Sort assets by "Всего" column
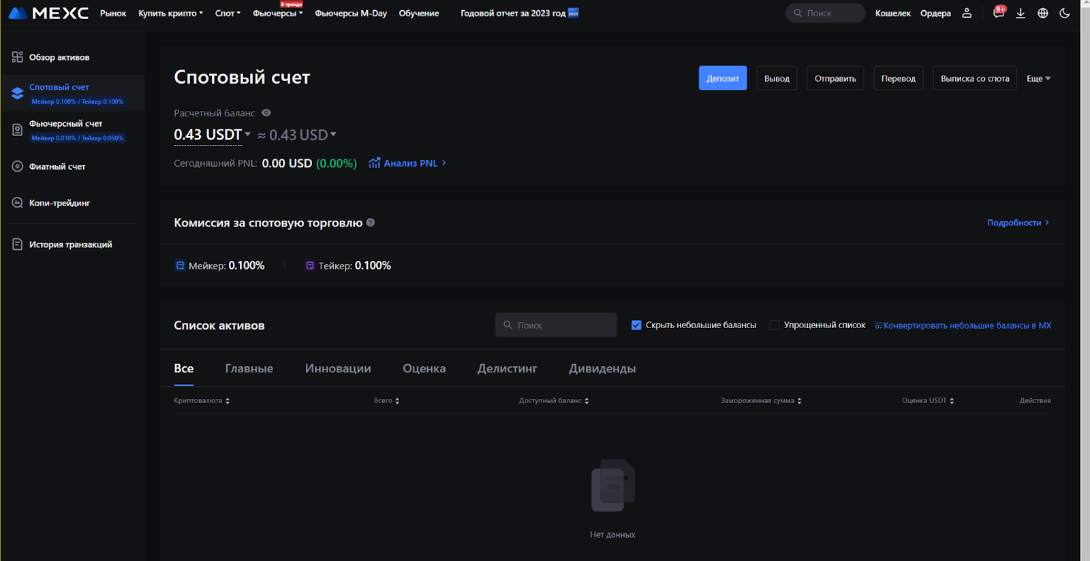1090x561 pixels. (x=386, y=401)
